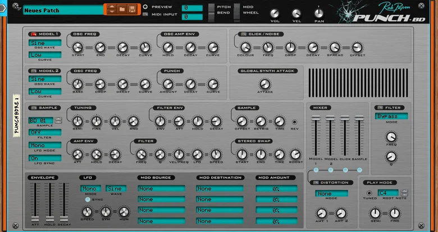Click the Filter Env ENV knob
This screenshot has width=438, height=232.
(x=160, y=121)
